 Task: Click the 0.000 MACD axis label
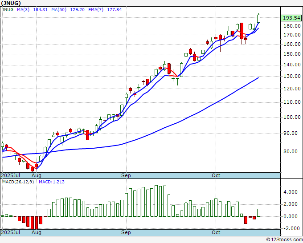[x=291, y=216]
